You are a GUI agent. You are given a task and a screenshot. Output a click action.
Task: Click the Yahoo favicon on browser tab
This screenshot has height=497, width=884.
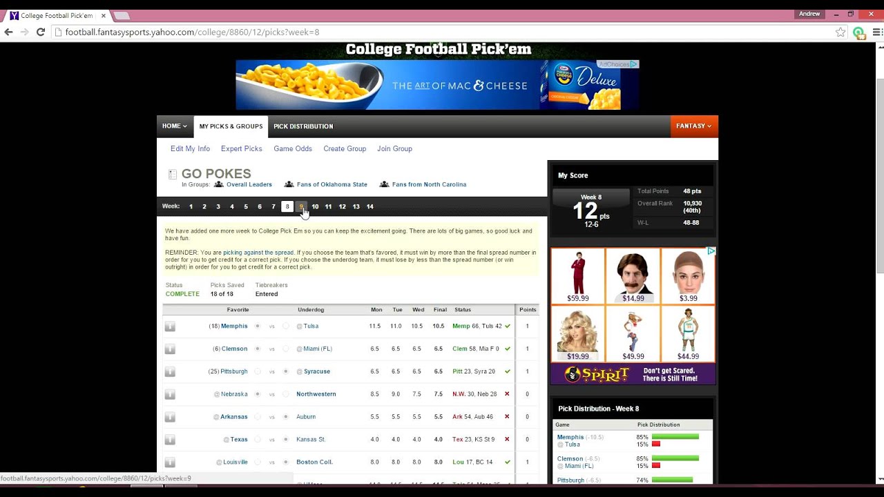point(14,15)
